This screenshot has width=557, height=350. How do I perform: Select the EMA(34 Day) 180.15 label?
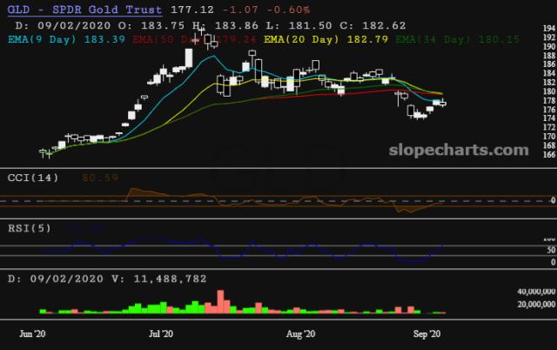(x=458, y=39)
